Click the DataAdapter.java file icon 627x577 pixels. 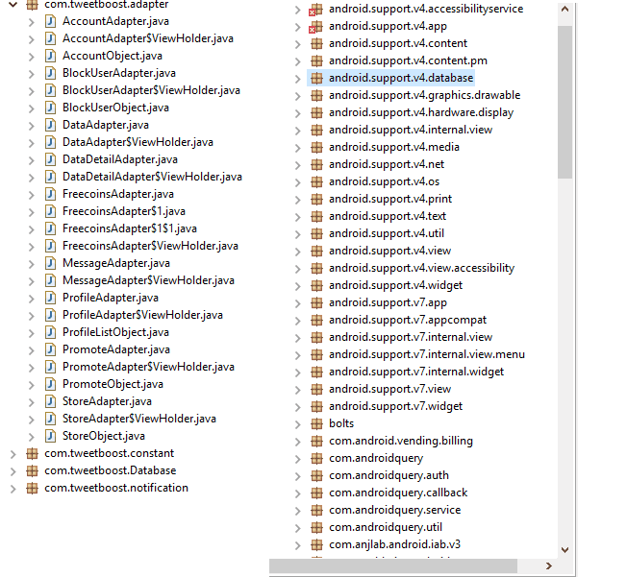coord(49,125)
